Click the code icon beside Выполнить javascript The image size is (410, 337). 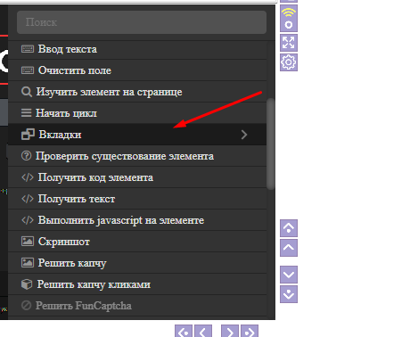point(28,220)
